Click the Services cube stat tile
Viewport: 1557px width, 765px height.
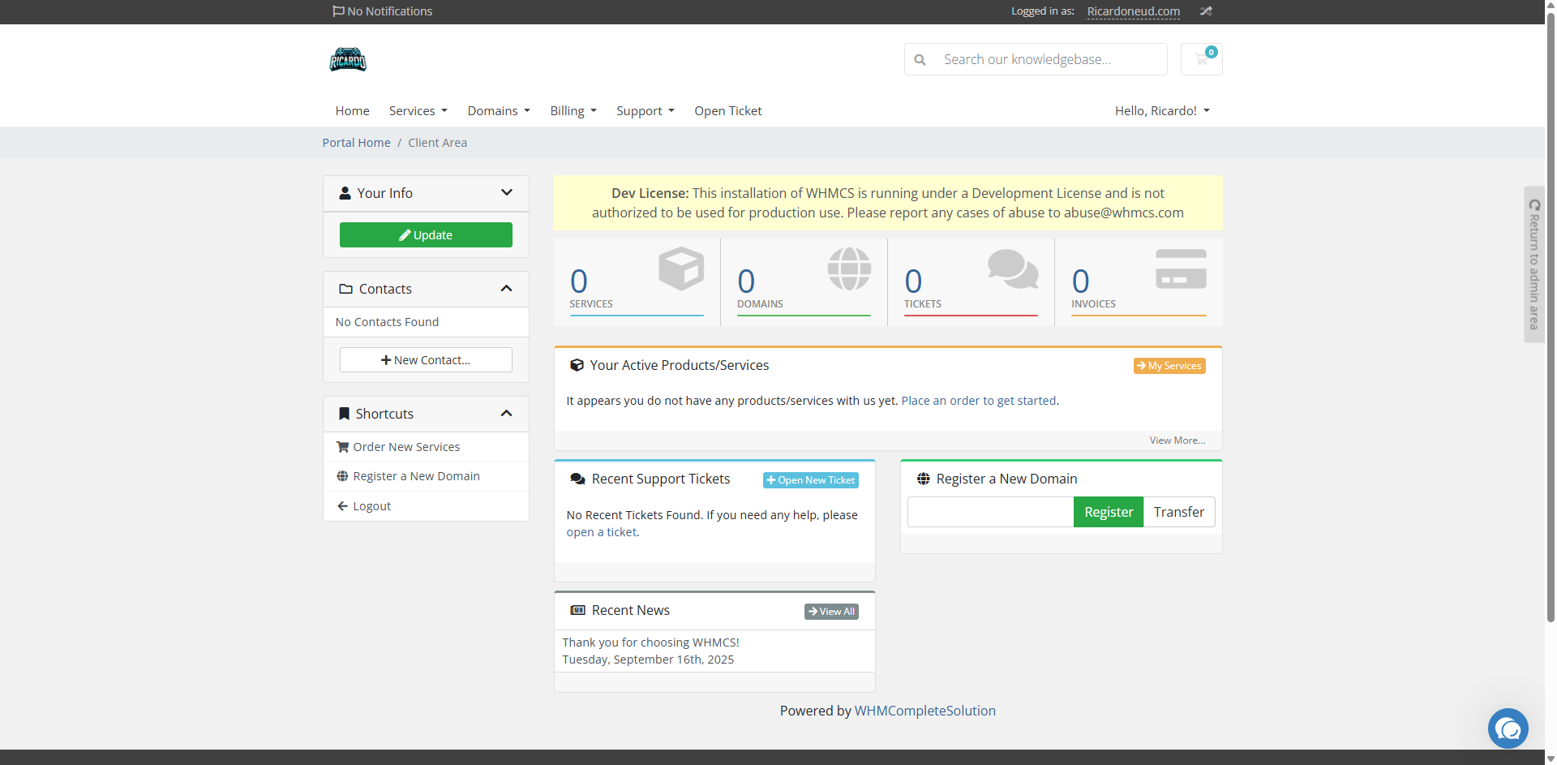pos(637,282)
